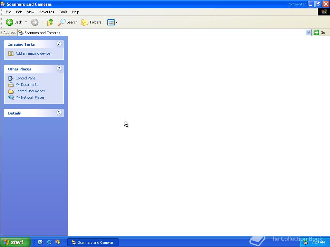
Task: Click the Comments? link in title bar
Action: (x=296, y=4)
